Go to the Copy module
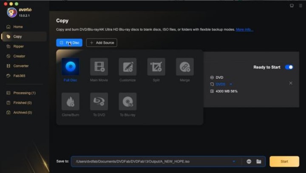The image size is (306, 173). point(24,37)
